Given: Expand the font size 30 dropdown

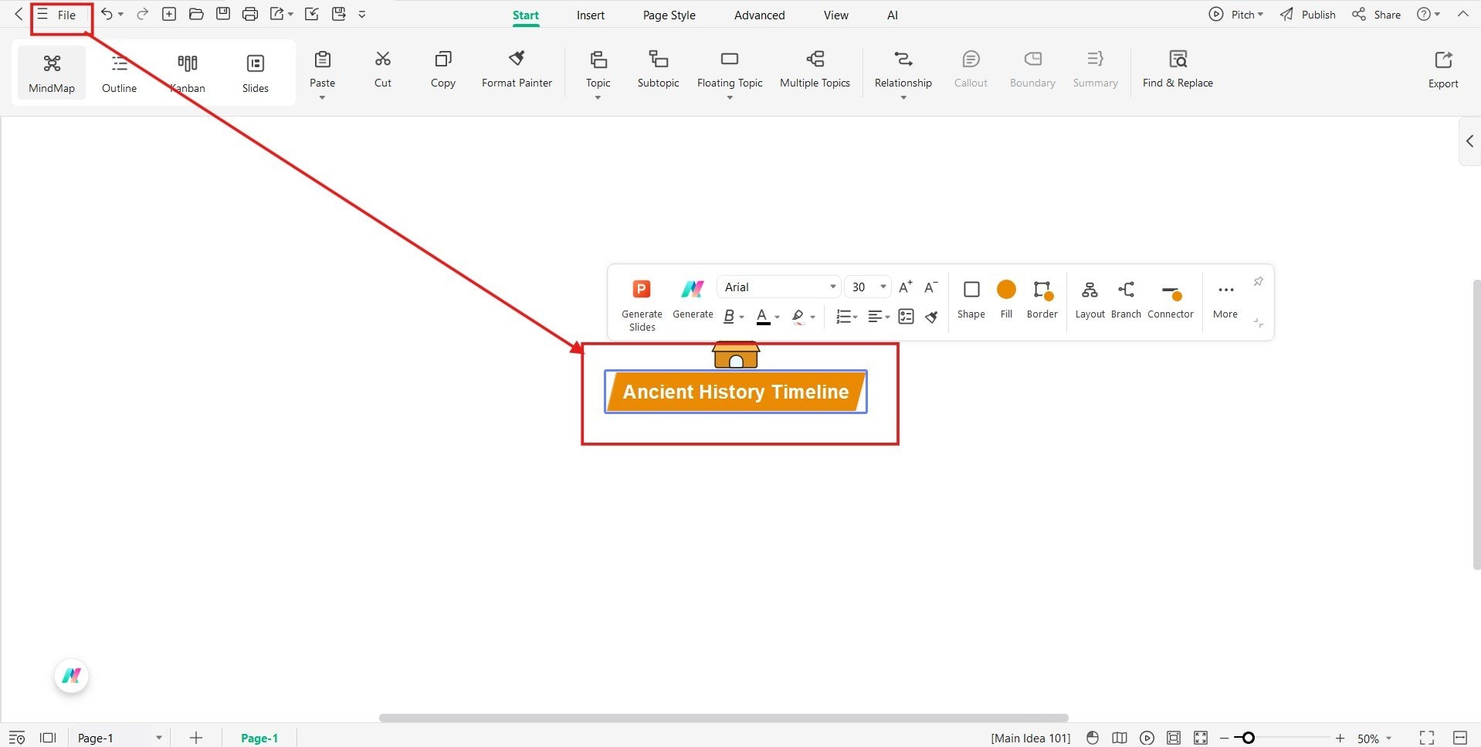Looking at the screenshot, I should [x=883, y=287].
